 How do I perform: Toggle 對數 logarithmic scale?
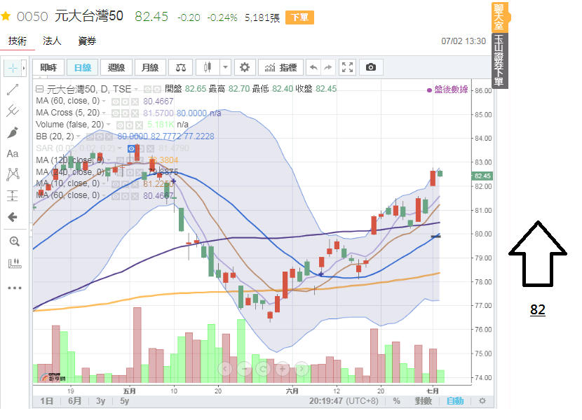coord(423,400)
